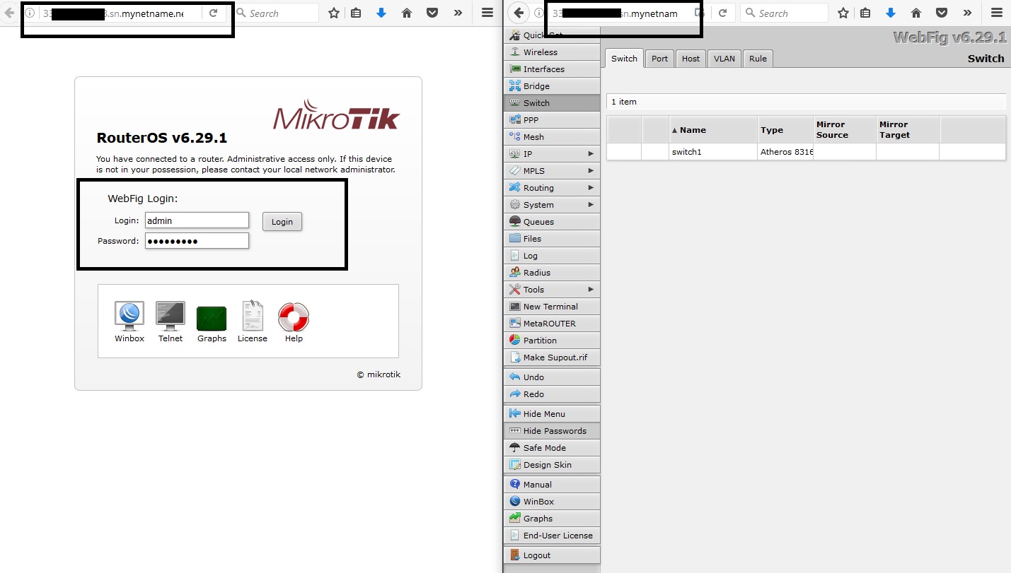Show more toolbar items in left browser
Image resolution: width=1011 pixels, height=573 pixels.
(x=458, y=13)
